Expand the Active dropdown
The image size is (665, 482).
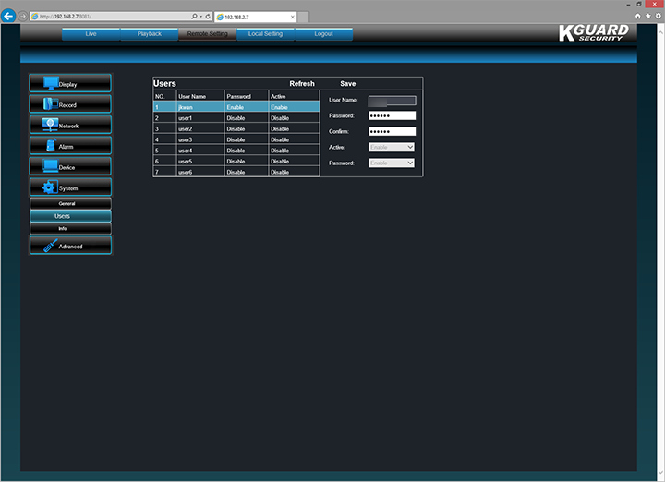tap(392, 147)
